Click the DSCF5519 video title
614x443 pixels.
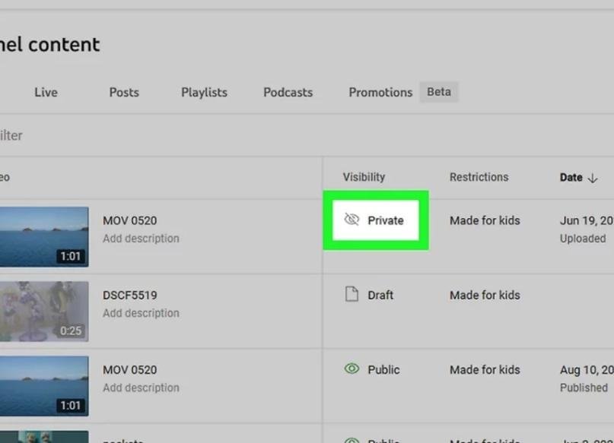pyautogui.click(x=130, y=295)
